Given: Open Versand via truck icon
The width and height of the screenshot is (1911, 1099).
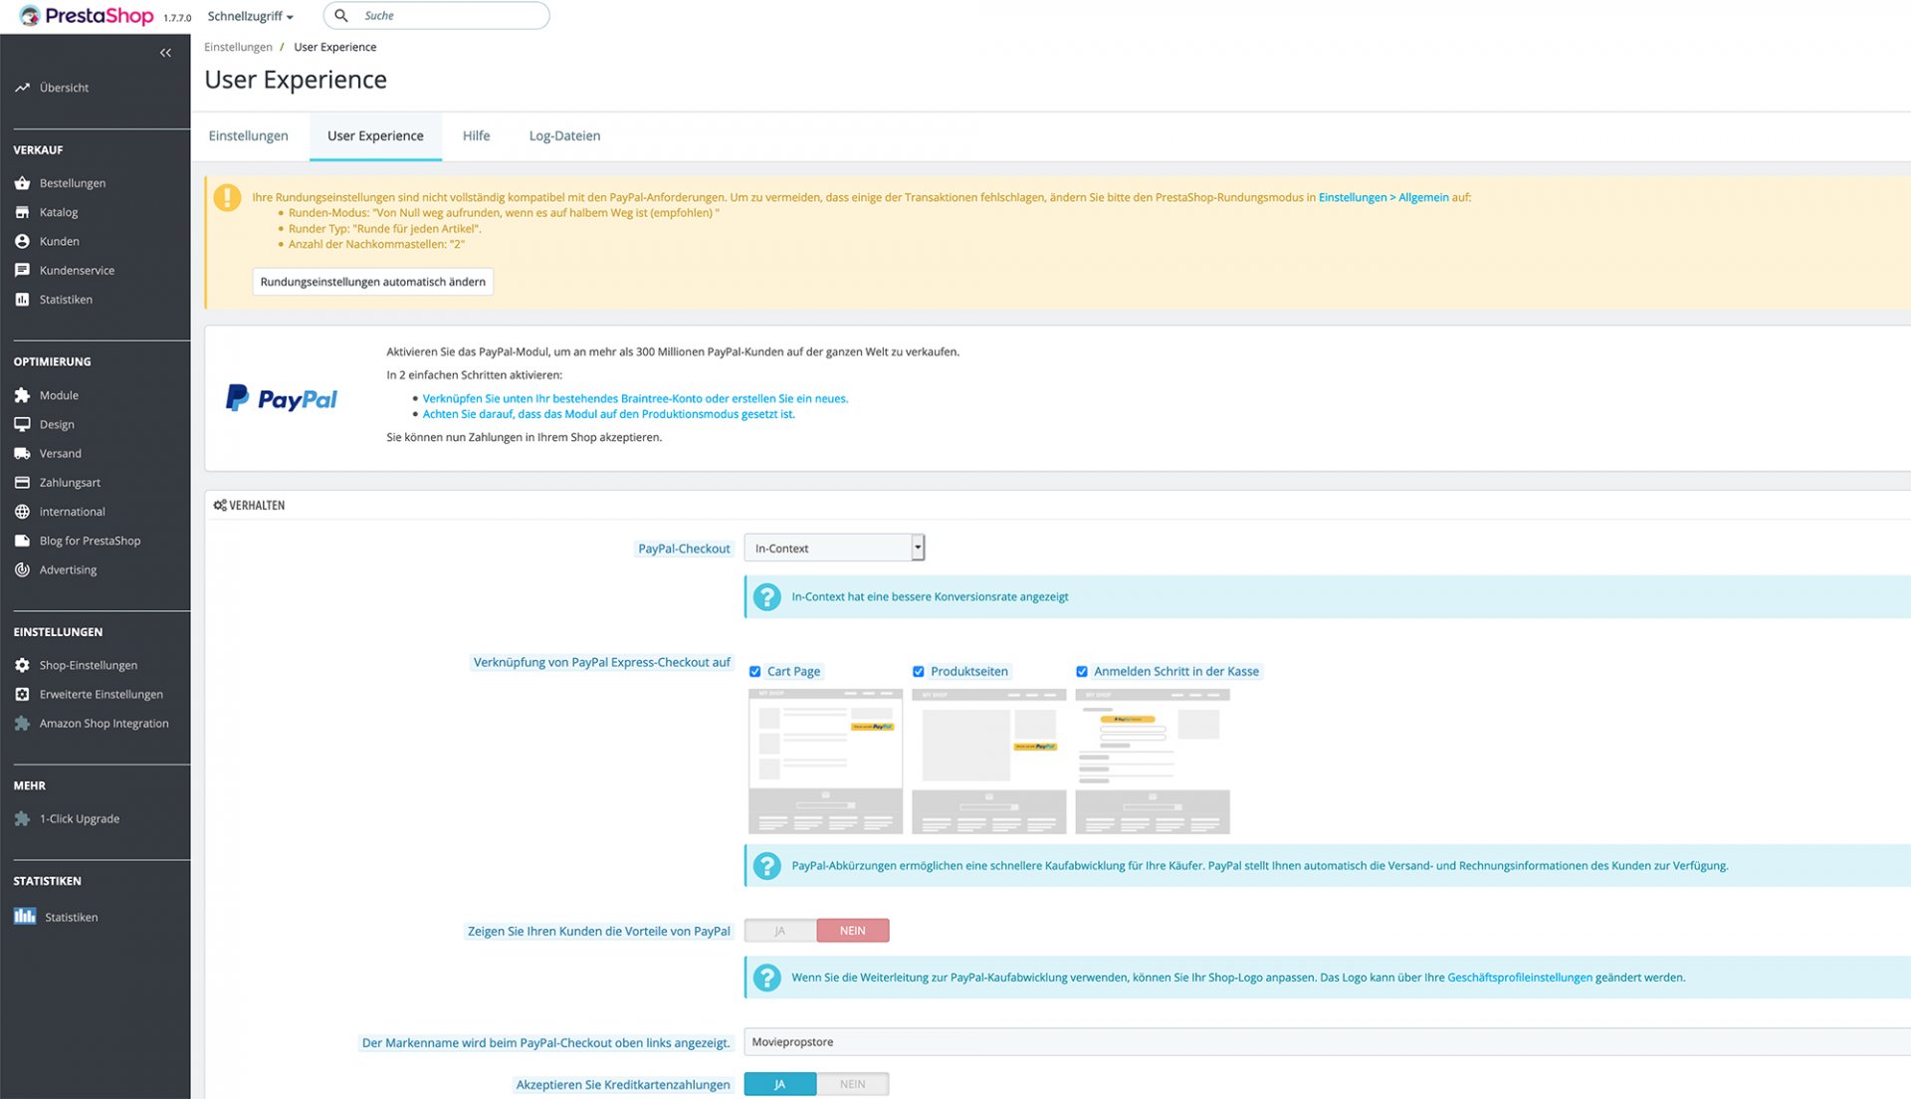Looking at the screenshot, I should (22, 453).
